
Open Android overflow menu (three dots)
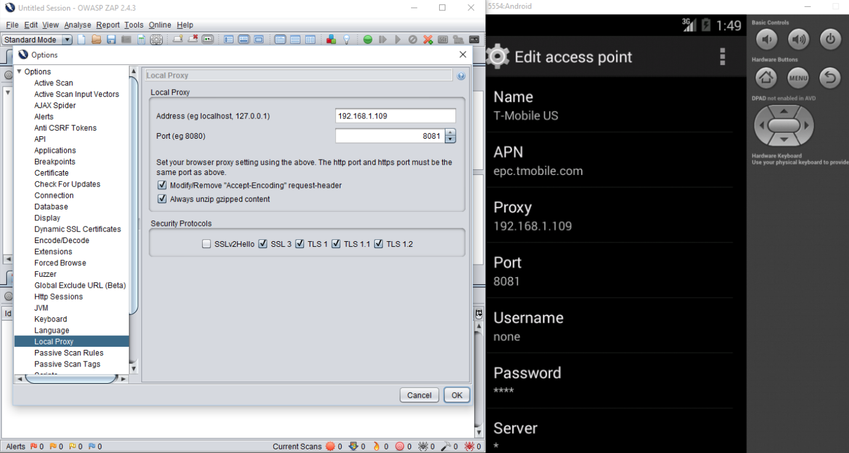click(722, 56)
